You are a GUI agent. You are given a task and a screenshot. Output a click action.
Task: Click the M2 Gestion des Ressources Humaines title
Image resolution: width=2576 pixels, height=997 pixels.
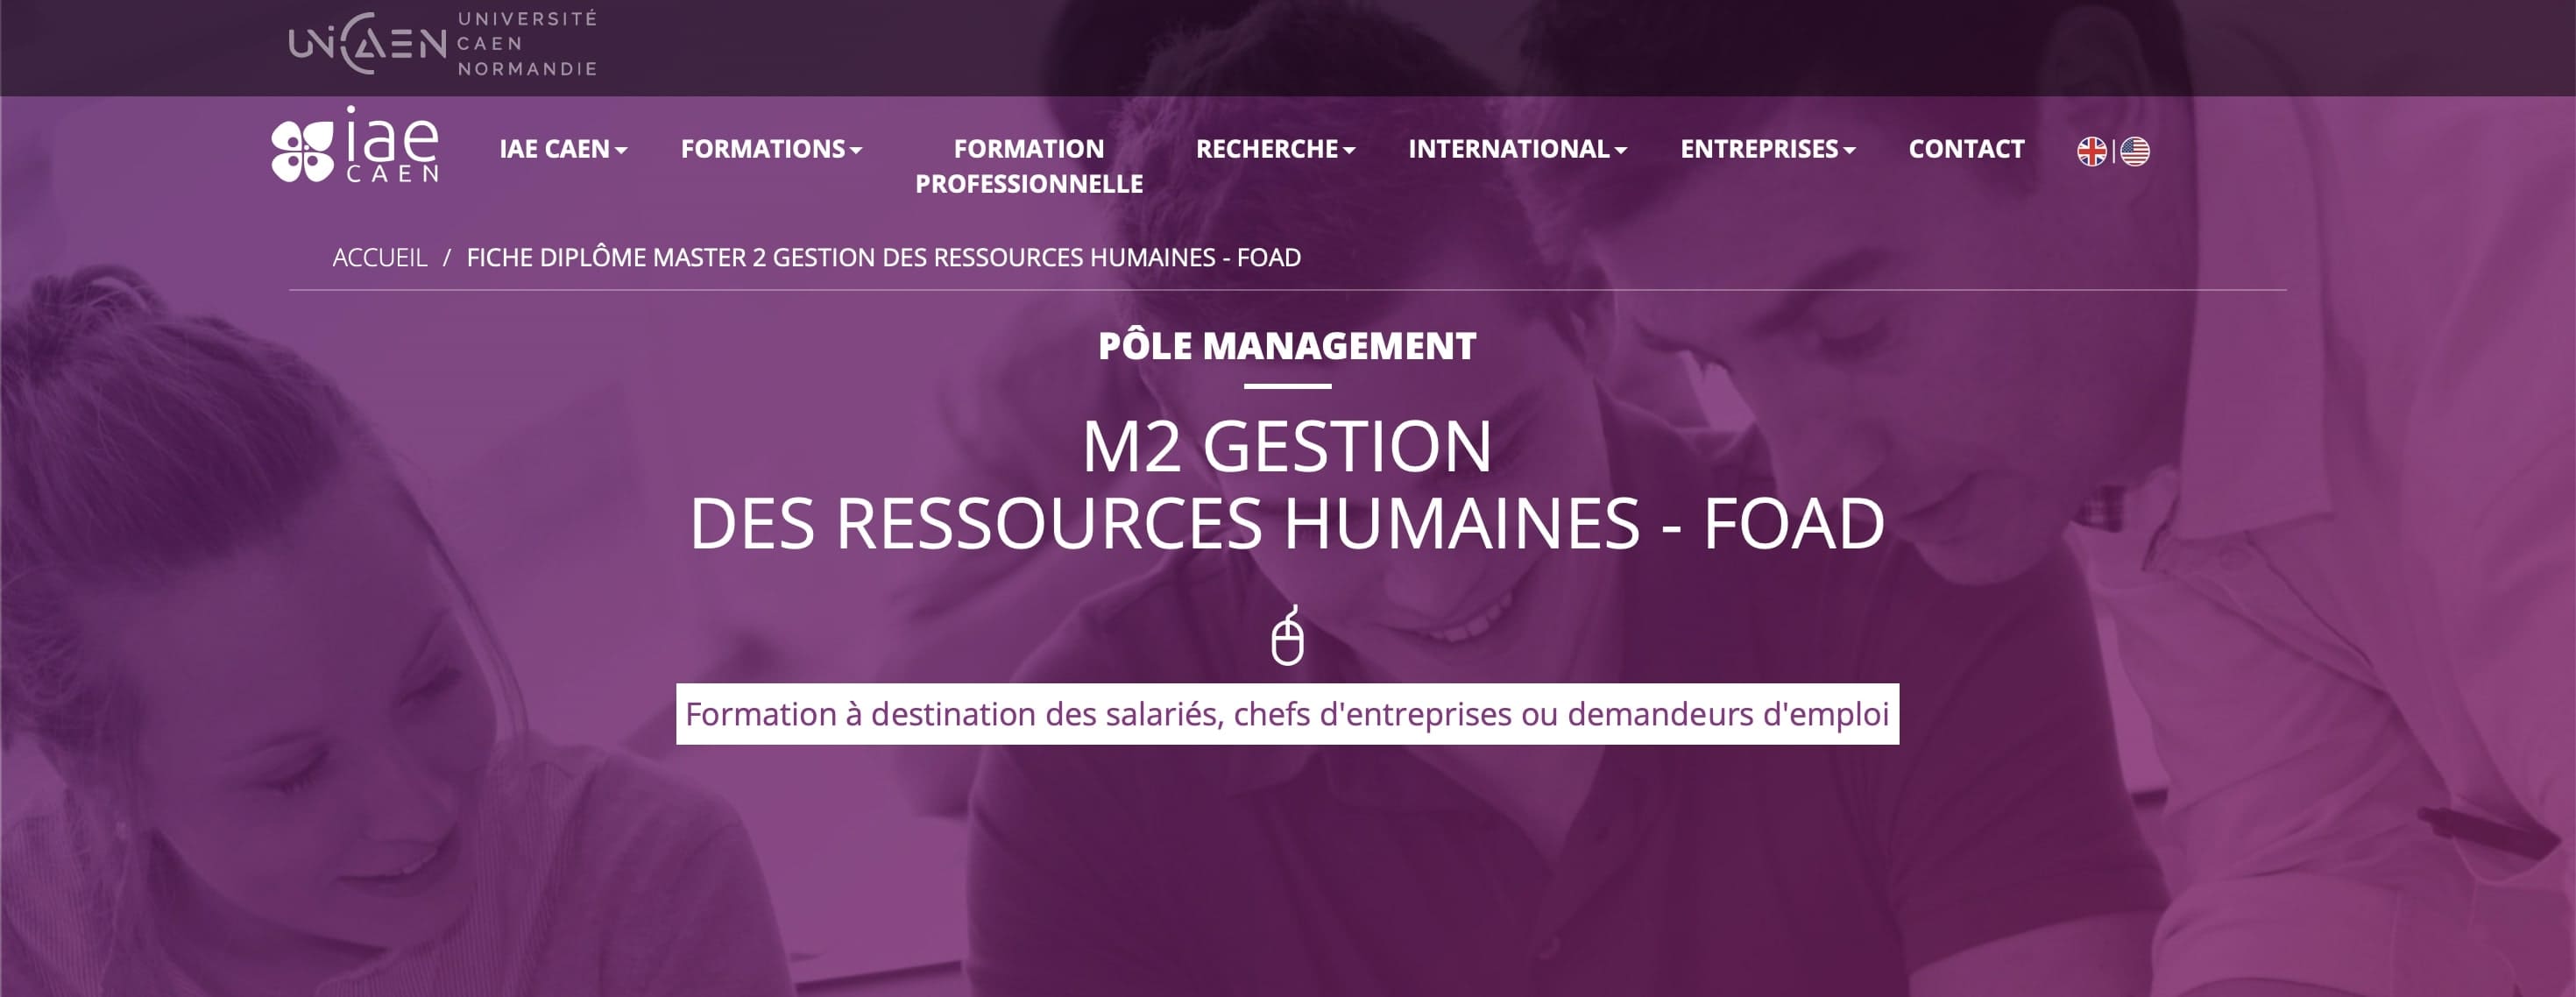tap(1287, 485)
